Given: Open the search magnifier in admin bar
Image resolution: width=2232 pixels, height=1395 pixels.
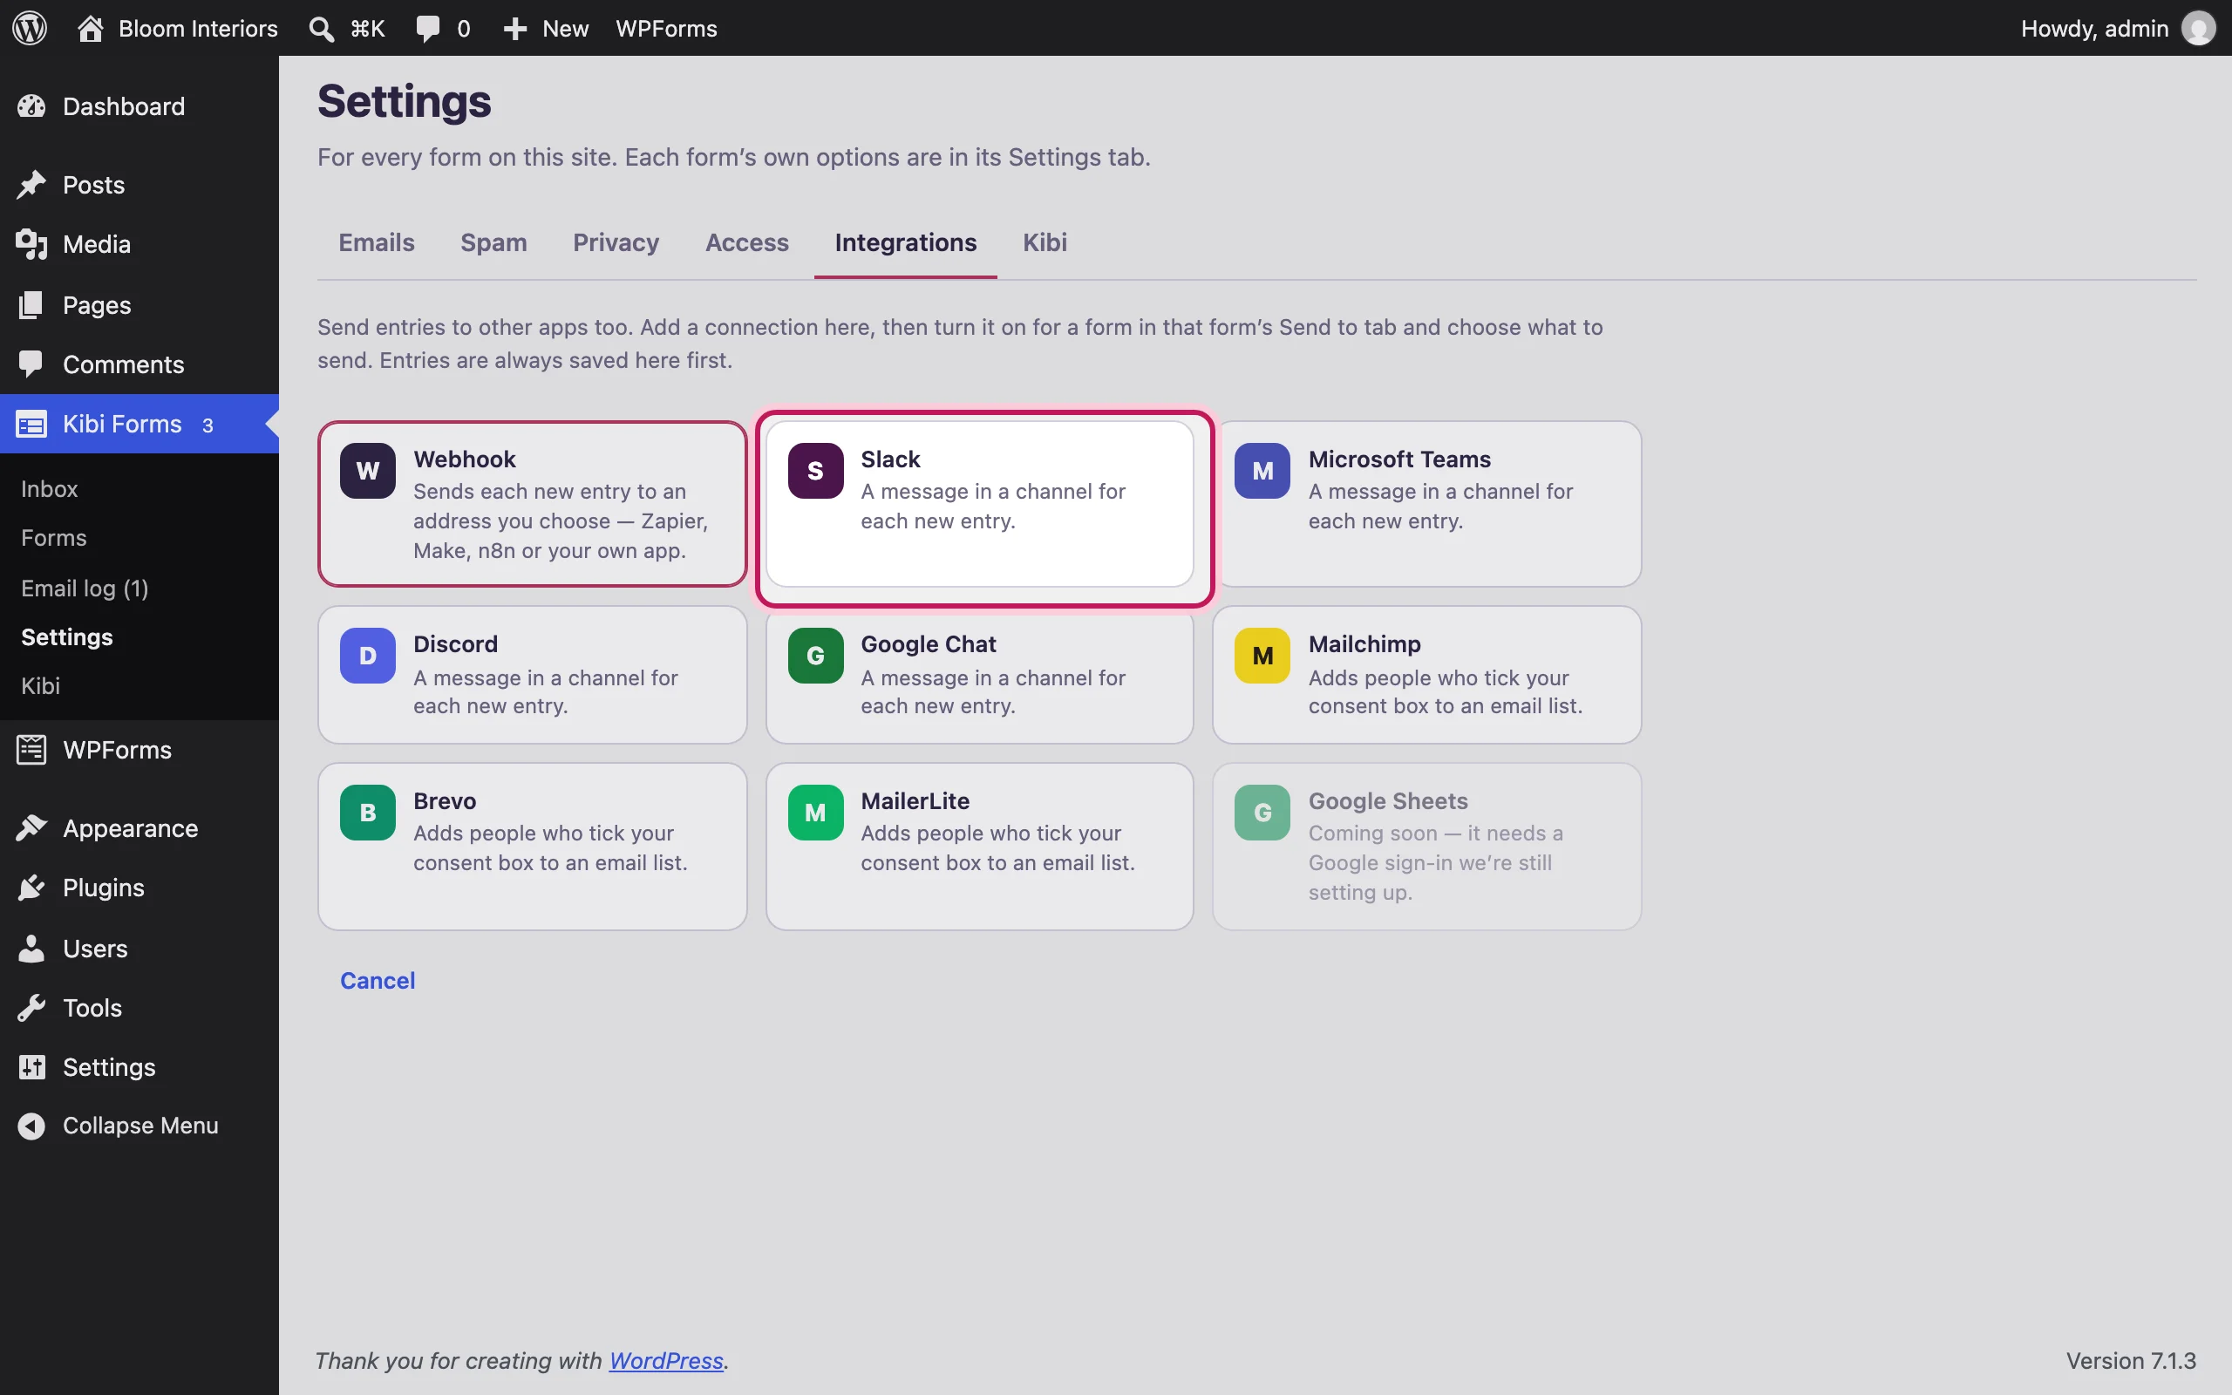Looking at the screenshot, I should pos(321,29).
